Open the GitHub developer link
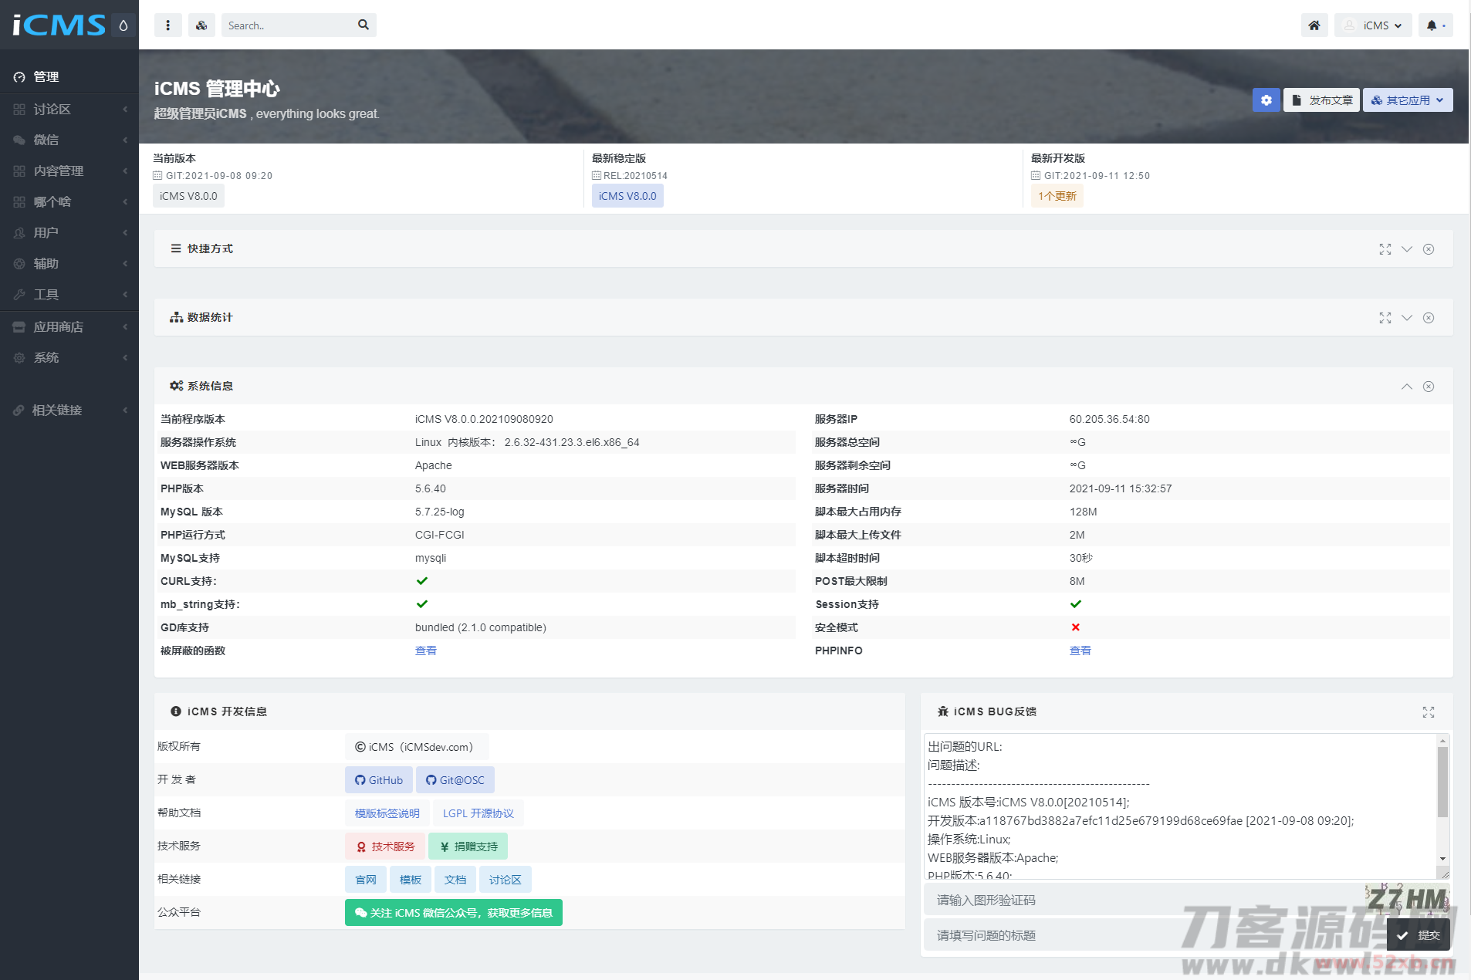 (x=379, y=780)
